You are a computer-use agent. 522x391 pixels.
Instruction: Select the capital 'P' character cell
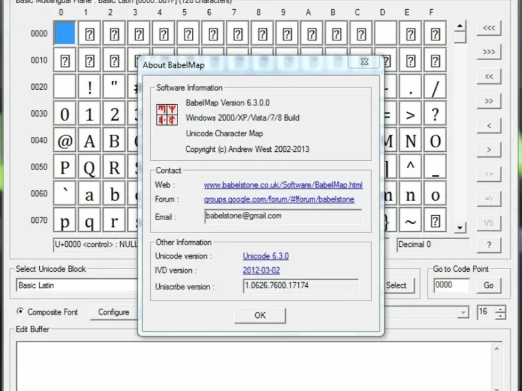(65, 167)
